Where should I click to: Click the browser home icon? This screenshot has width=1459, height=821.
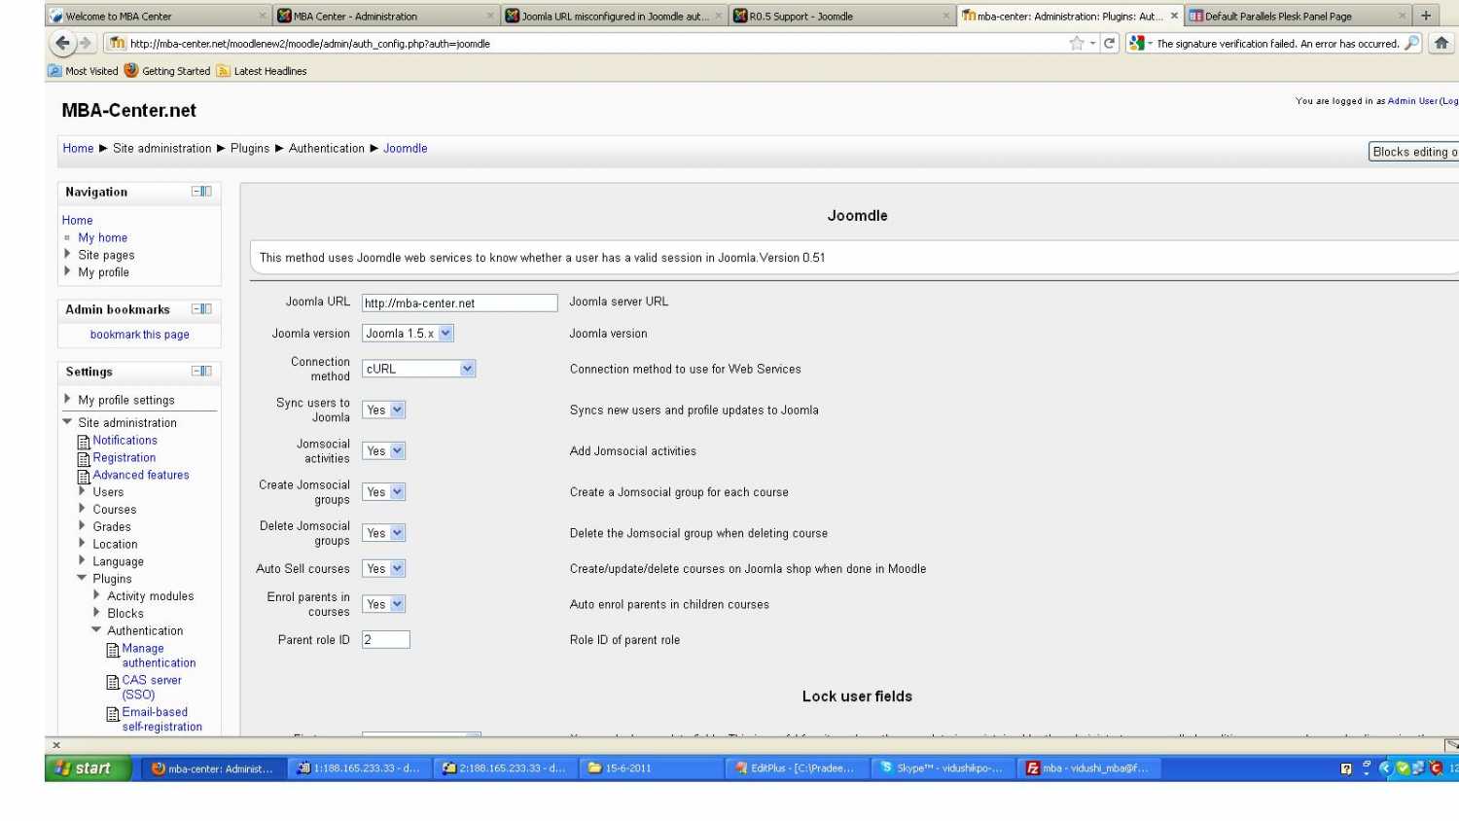1441,43
